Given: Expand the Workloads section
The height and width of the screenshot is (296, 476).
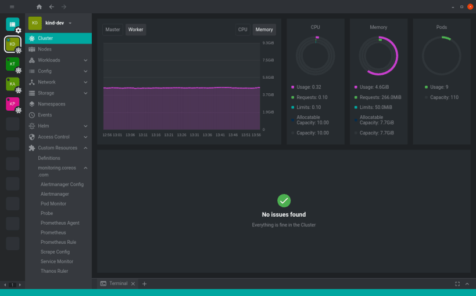Looking at the screenshot, I should 58,60.
